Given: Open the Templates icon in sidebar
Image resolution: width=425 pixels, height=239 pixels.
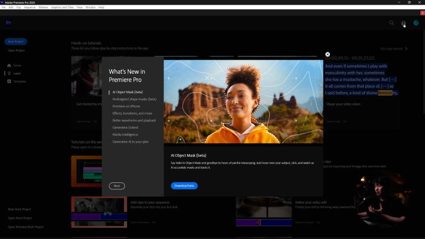Looking at the screenshot, I should point(9,81).
